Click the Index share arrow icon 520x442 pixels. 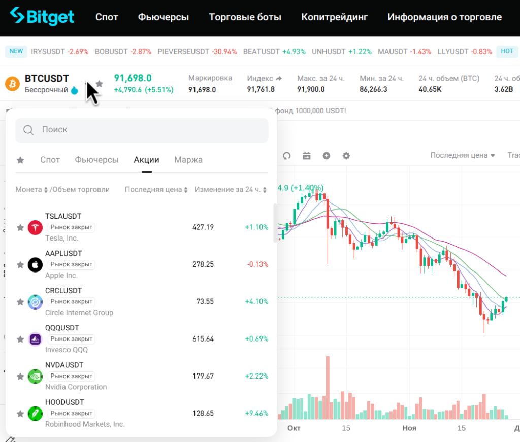279,78
